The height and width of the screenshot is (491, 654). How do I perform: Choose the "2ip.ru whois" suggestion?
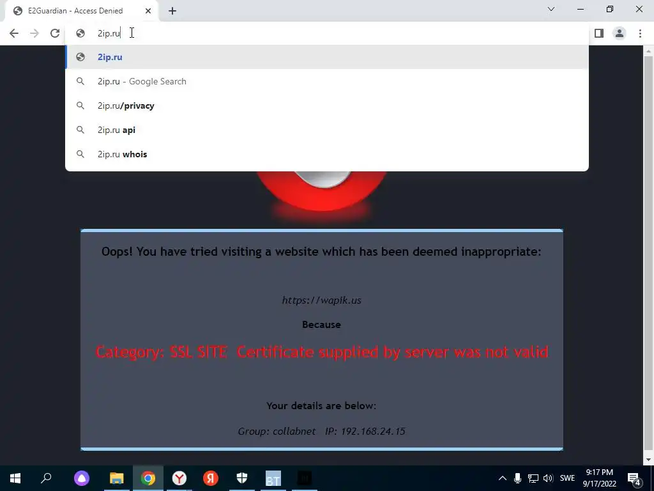pyautogui.click(x=326, y=154)
